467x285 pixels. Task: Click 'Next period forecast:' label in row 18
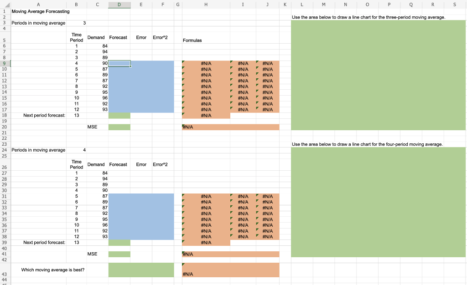tap(44, 115)
